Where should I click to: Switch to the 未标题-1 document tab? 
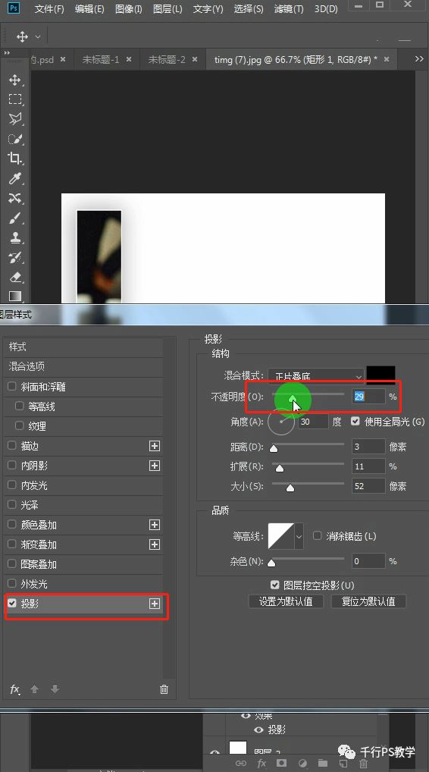100,60
